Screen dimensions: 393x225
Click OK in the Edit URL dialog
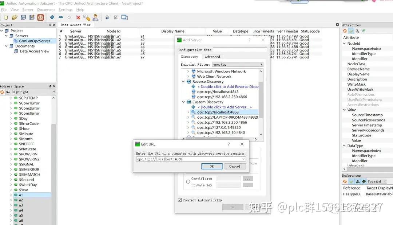click(x=211, y=166)
